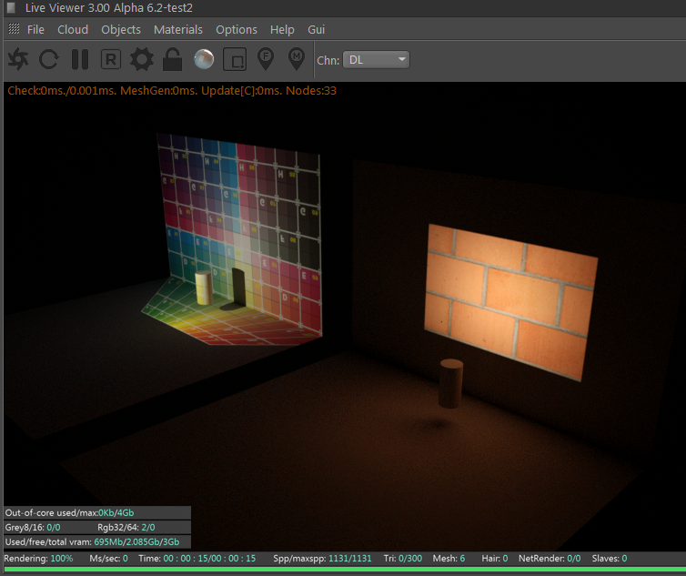
Task: Select the focus picker pin icon
Action: pyautogui.click(x=266, y=60)
